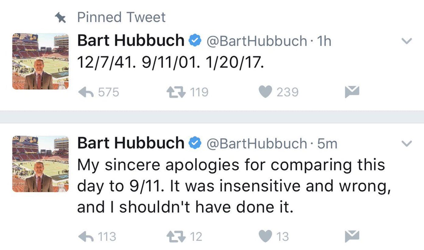Retweet the sincere apologies tweet

pos(176,237)
